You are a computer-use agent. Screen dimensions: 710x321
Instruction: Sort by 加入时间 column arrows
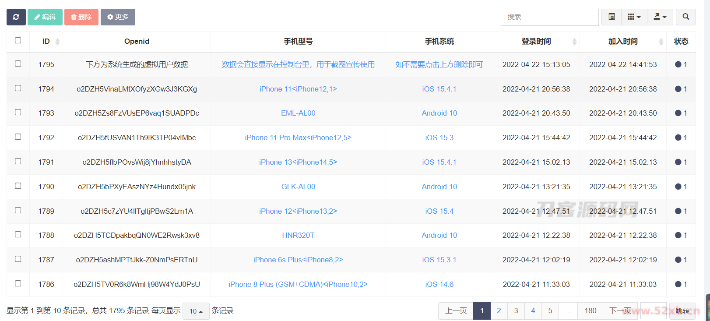click(x=661, y=42)
